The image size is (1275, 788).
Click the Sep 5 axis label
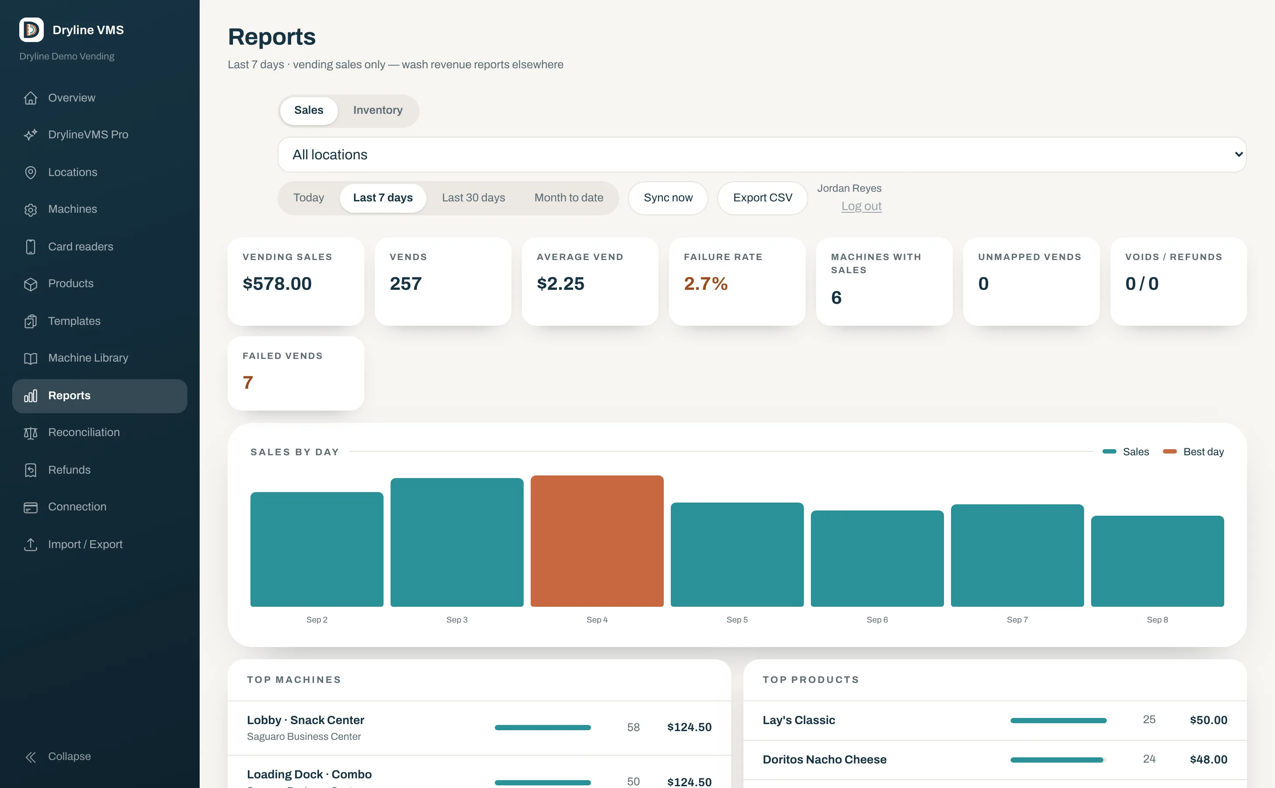(736, 619)
